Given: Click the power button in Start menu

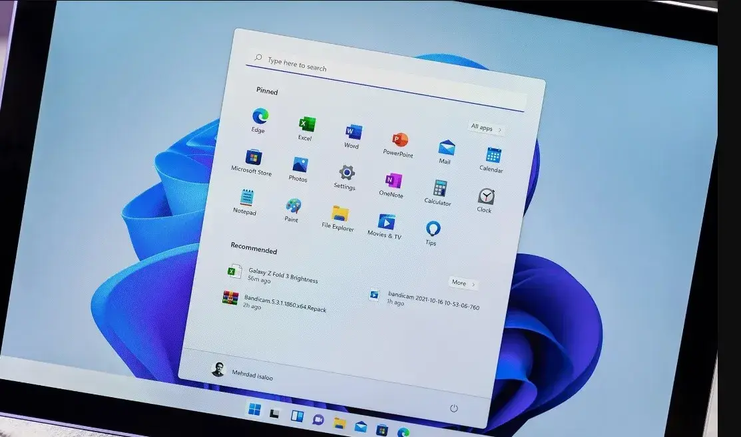Looking at the screenshot, I should (453, 408).
